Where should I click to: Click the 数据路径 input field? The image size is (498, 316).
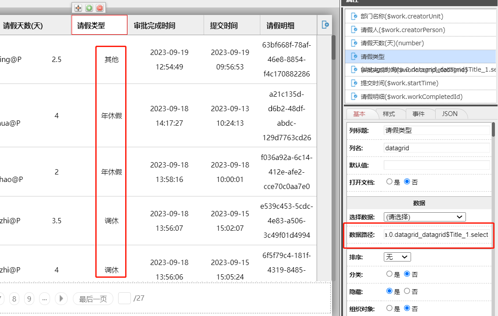pos(437,235)
